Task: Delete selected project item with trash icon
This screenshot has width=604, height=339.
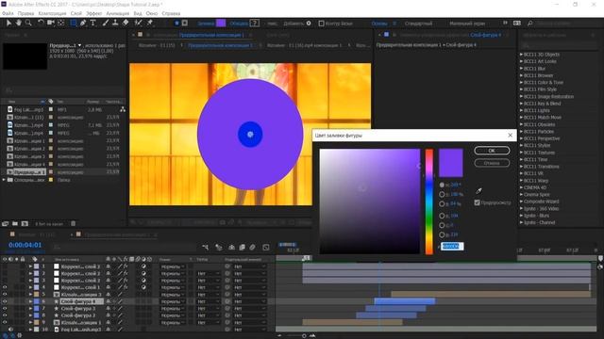Action: 74,223
